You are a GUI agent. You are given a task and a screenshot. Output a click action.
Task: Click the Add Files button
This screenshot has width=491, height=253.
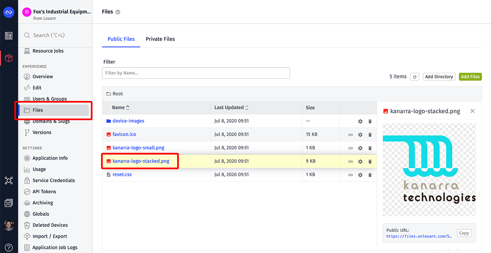[470, 77]
